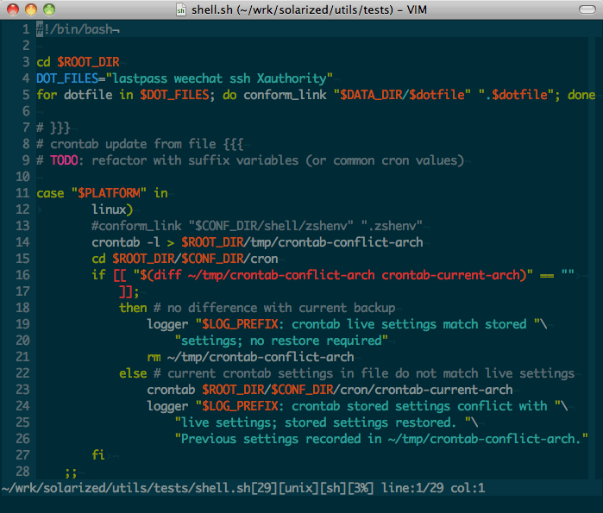Click the shell.sh document icon in title bar
Image resolution: width=603 pixels, height=513 pixels.
coord(180,10)
